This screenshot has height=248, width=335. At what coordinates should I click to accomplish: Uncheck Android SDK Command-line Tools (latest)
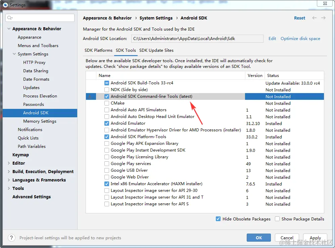tap(107, 96)
